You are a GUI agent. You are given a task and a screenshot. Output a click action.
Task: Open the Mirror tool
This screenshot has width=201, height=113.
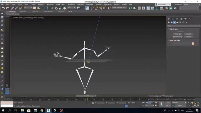(x=130, y=8)
